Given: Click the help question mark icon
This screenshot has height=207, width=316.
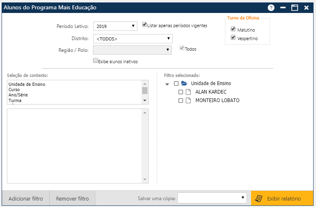Looking at the screenshot, I should click(x=271, y=8).
